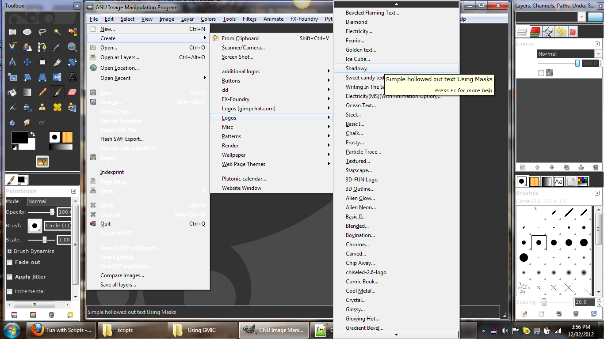Pick the Heal bandage tool
604x339 pixels.
coord(57,107)
